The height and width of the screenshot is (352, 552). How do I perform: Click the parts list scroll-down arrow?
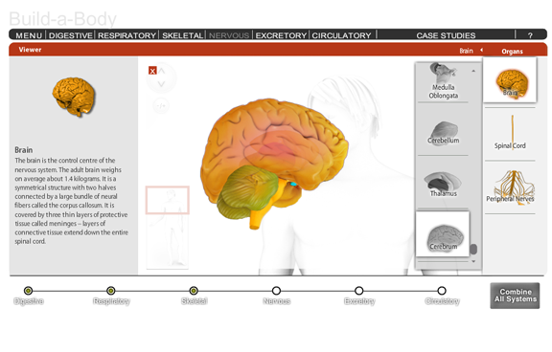[473, 261]
